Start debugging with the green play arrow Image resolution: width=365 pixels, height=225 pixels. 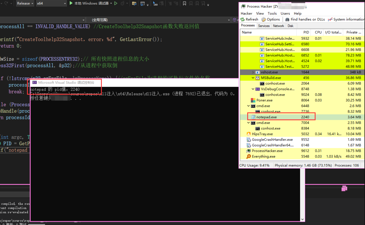(71, 3)
